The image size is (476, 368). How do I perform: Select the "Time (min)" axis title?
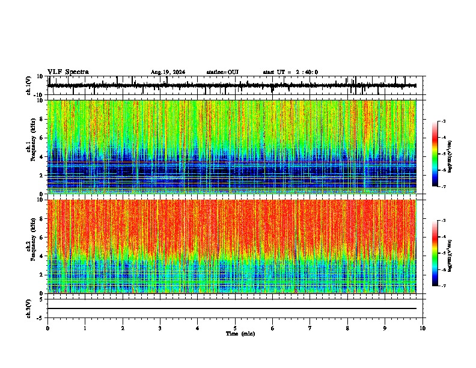click(x=240, y=334)
